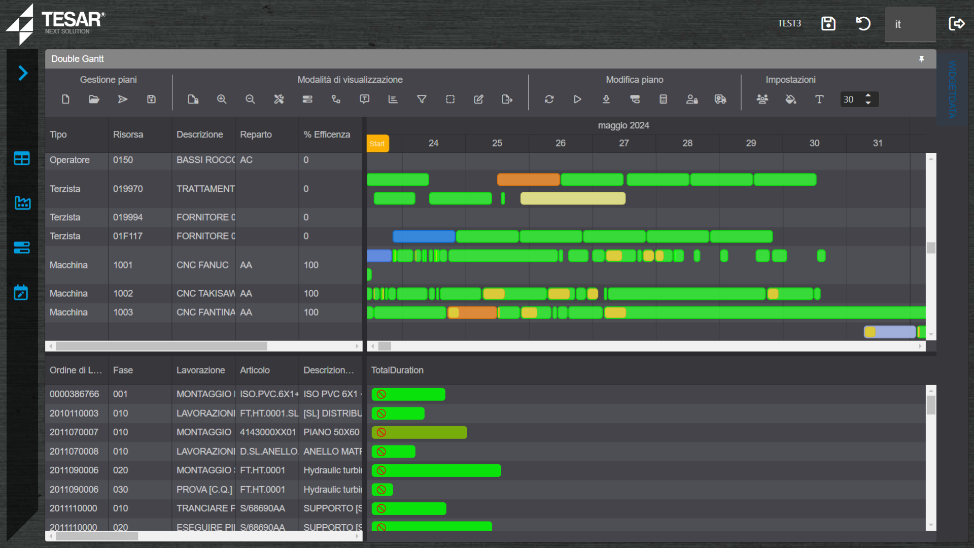This screenshot has width=974, height=548.
Task: Toggle the rectangular selection mode icon
Action: [x=450, y=99]
